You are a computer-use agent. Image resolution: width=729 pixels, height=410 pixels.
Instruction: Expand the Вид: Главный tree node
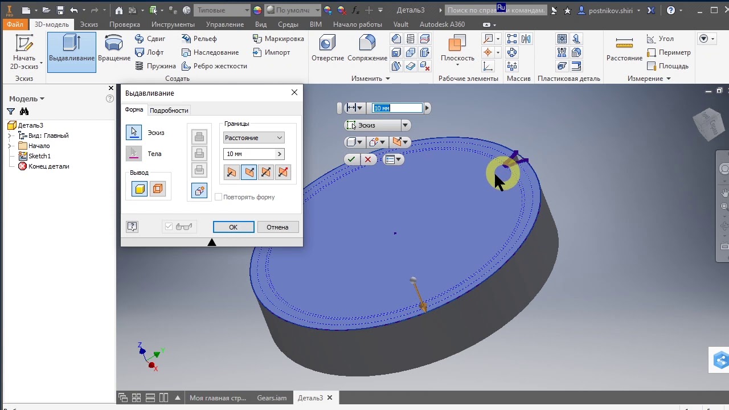click(10, 136)
